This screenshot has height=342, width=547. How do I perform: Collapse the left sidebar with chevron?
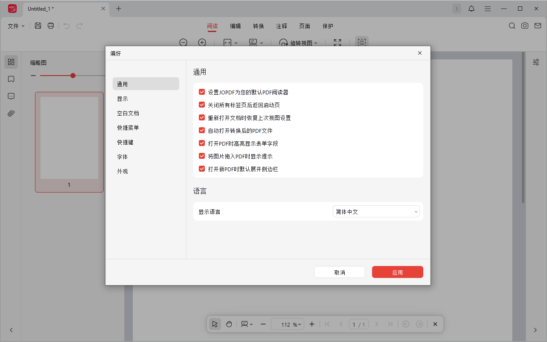pyautogui.click(x=11, y=330)
